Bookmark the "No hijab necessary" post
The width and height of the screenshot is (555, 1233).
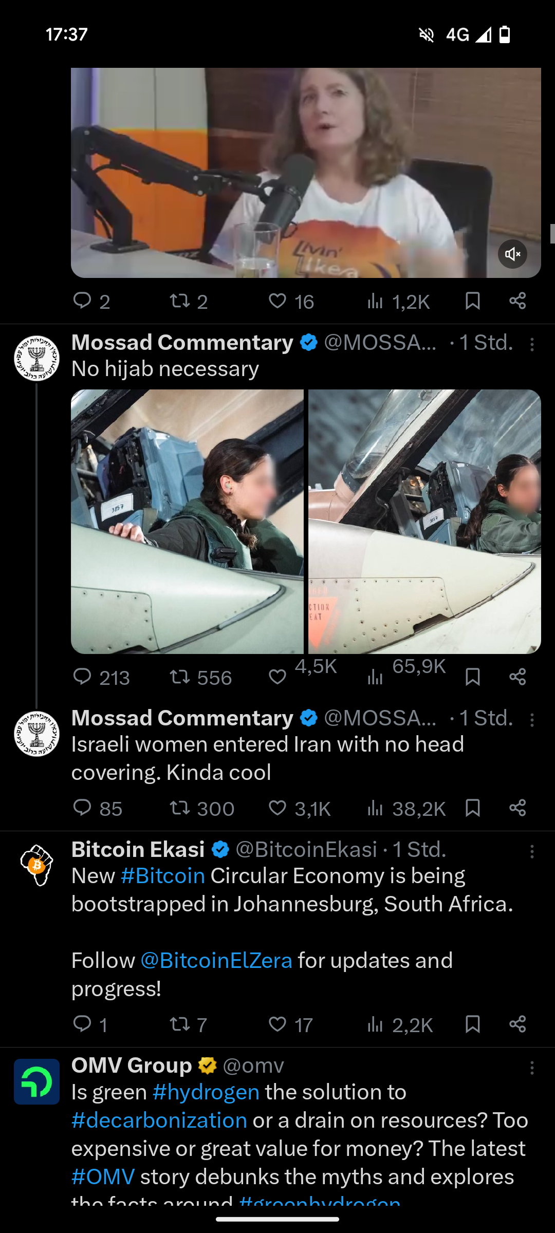[x=472, y=677]
